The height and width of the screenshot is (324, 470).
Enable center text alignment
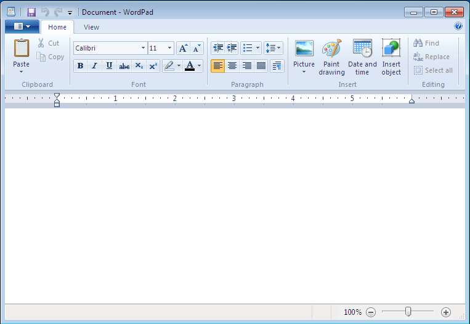pos(232,66)
